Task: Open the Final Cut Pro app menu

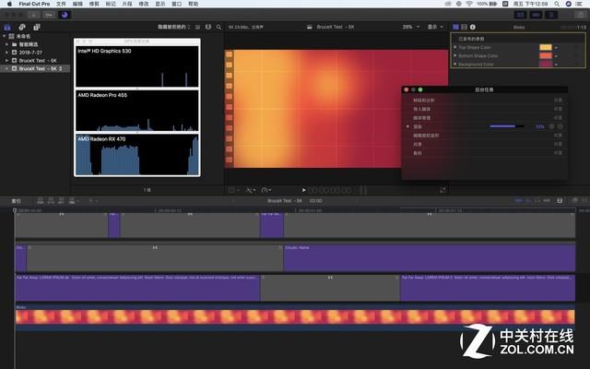Action: [x=34, y=4]
